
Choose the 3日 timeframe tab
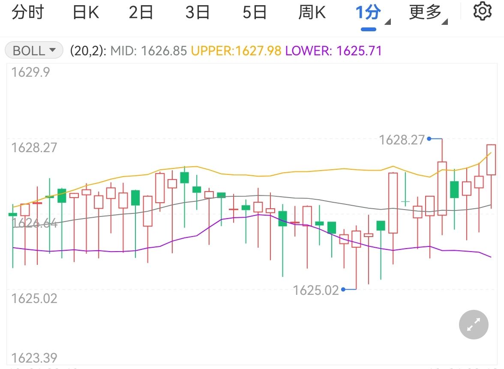click(x=198, y=12)
